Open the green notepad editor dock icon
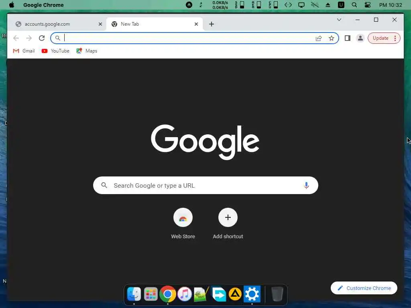This screenshot has height=308, width=411. (201, 294)
